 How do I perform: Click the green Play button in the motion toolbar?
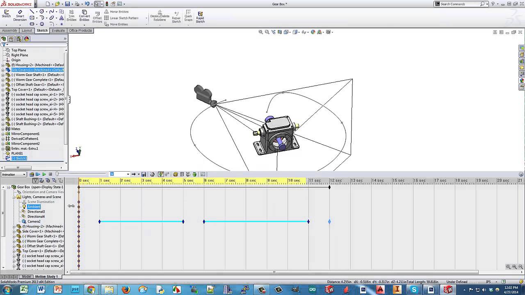[44, 175]
